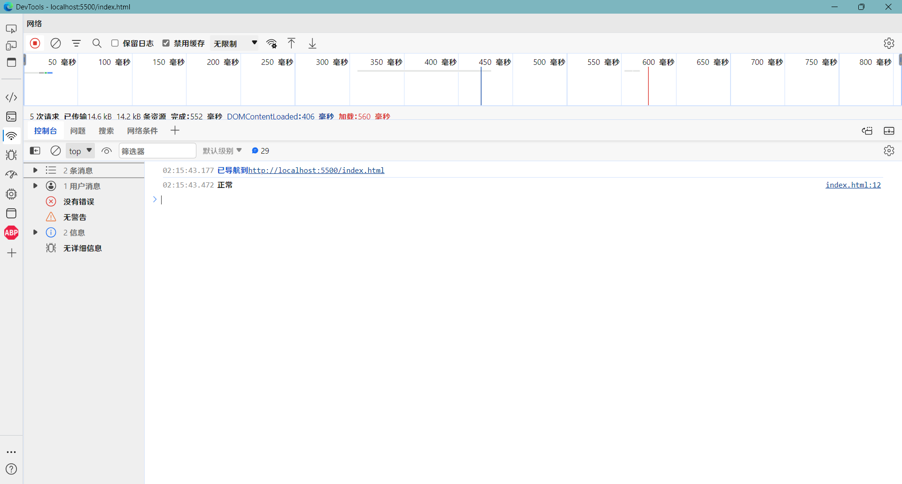Open the Console panel sidebar icon

click(x=11, y=117)
